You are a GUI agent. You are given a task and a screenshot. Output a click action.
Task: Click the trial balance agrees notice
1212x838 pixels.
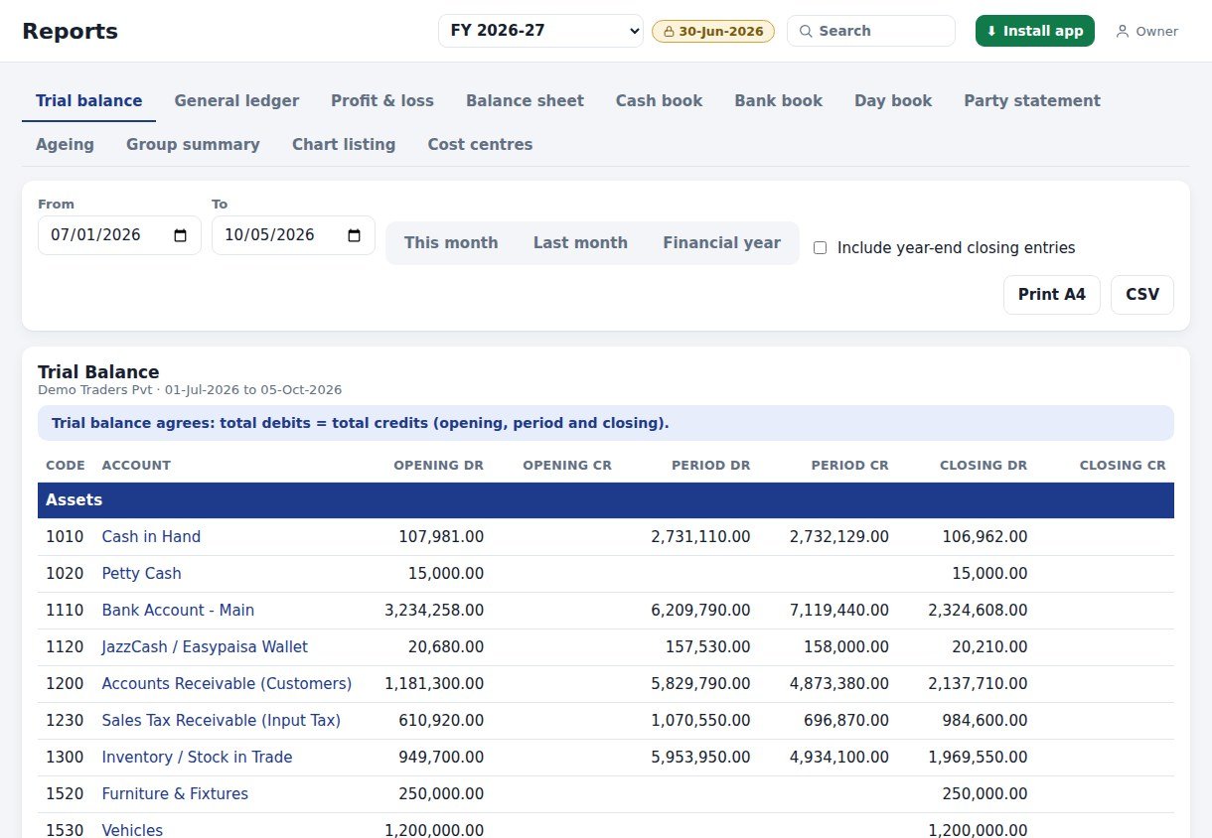coord(606,423)
